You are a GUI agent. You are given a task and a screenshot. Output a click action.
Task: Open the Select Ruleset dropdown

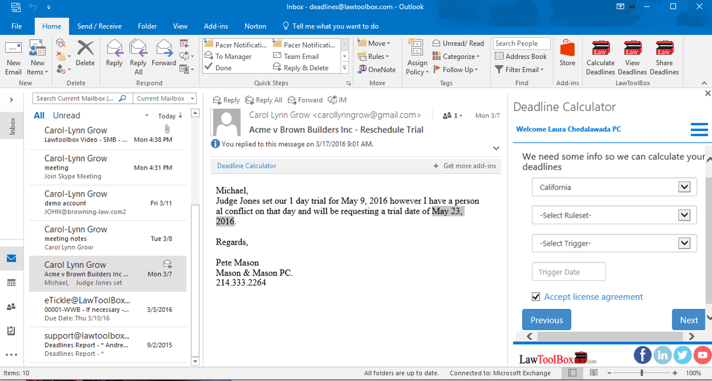[614, 215]
